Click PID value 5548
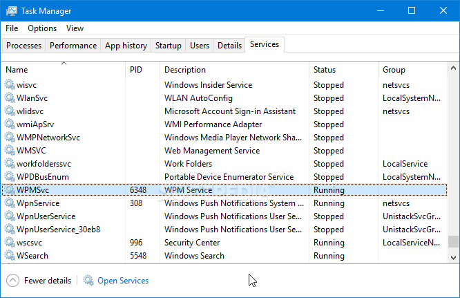Image resolution: width=460 pixels, height=298 pixels. tap(138, 256)
